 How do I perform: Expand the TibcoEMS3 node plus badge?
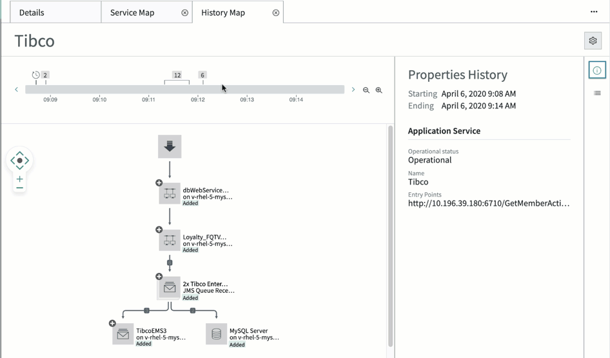tap(112, 323)
